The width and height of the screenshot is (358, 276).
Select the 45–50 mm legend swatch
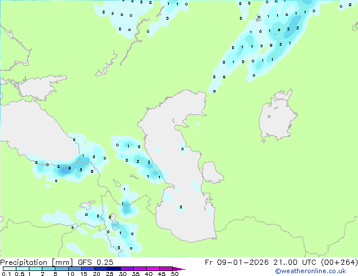(166, 269)
